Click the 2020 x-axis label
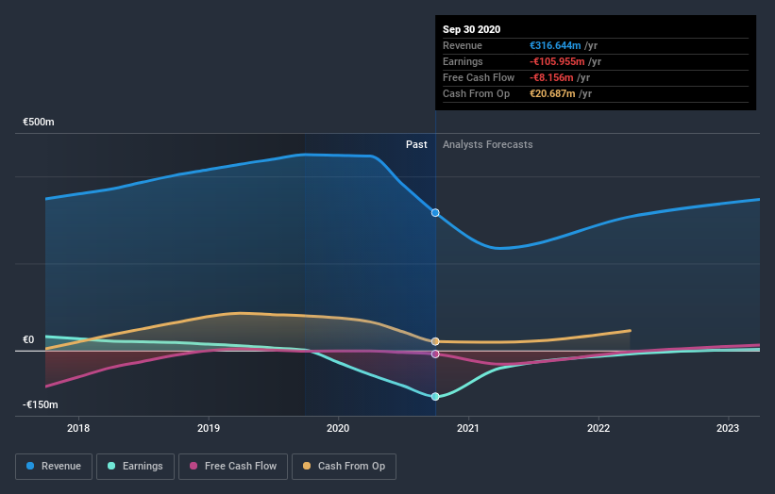 point(338,428)
